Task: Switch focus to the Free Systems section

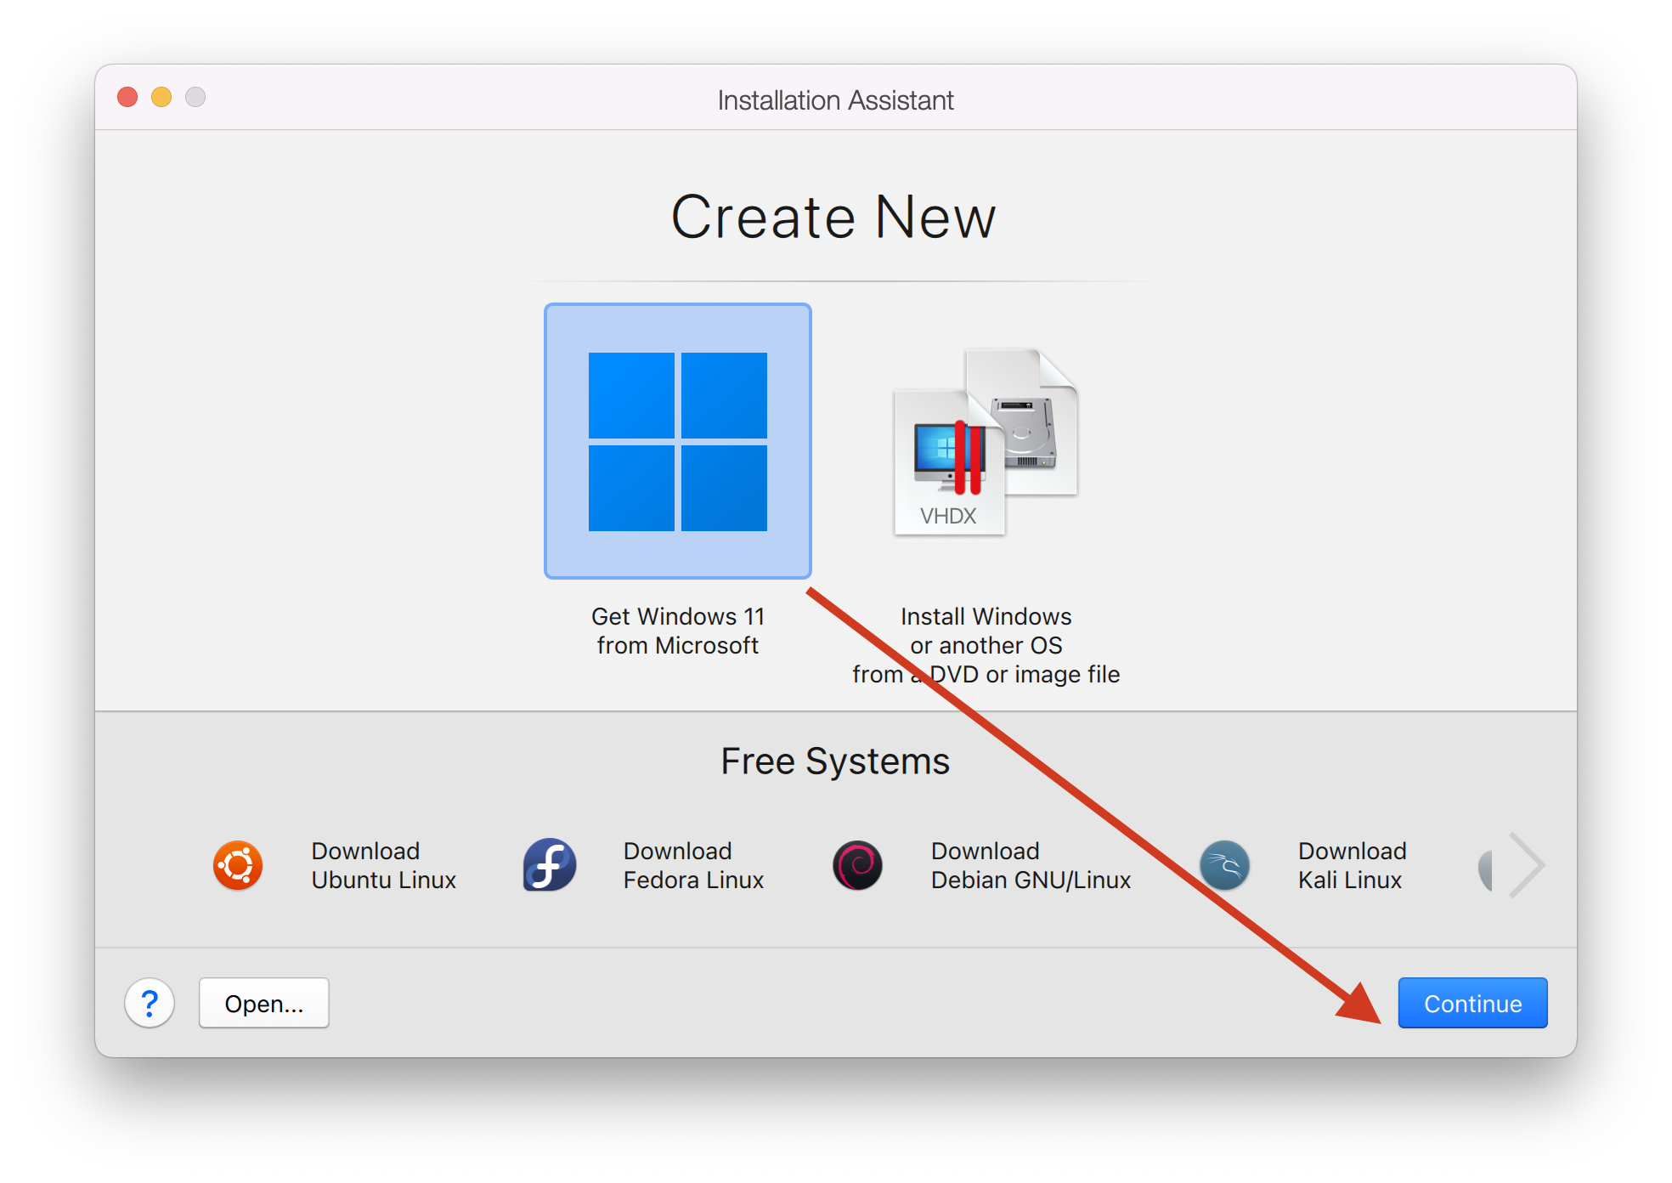Action: [x=834, y=761]
